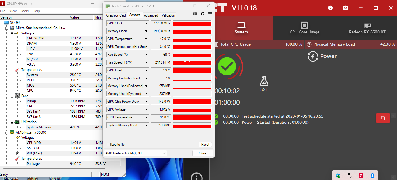Open the Memory Clock sensor dropdown
Image resolution: width=397 pixels, height=180 pixels.
pyautogui.click(x=147, y=31)
